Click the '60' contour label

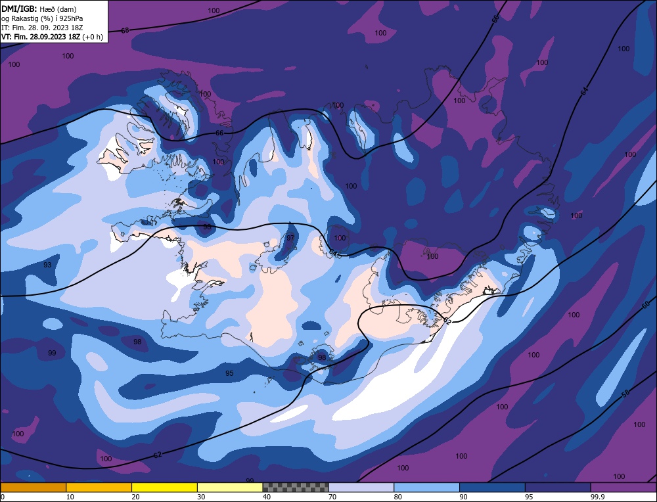tap(646, 305)
